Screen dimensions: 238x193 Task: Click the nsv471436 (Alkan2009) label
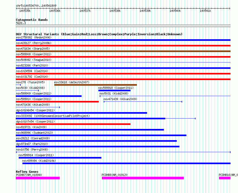[33, 105]
